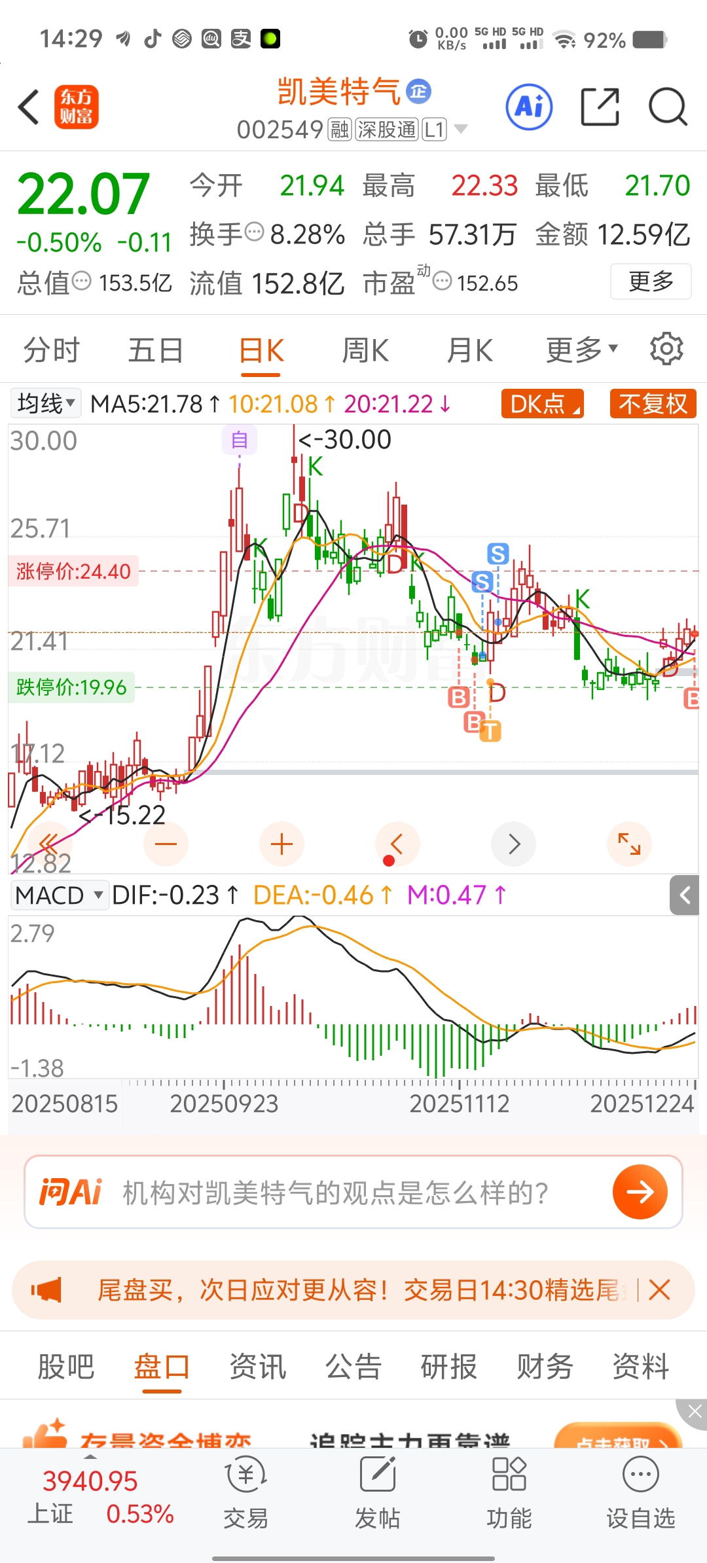Tap the orange T signal marker
707x1563 pixels.
(x=490, y=731)
